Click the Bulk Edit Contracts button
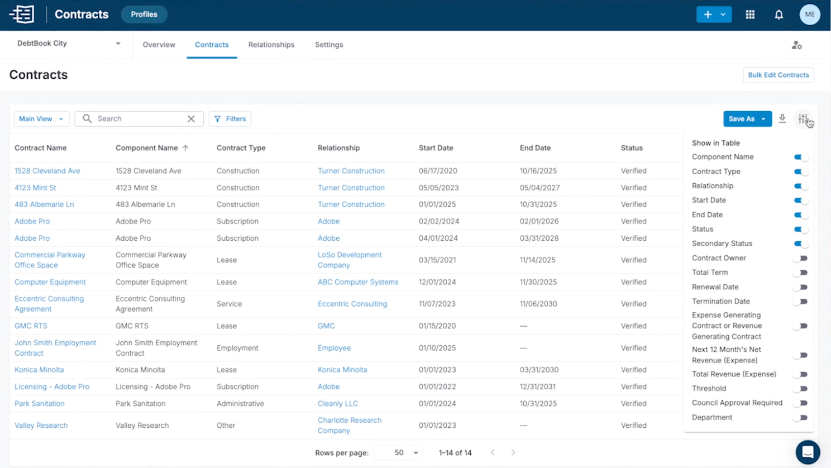This screenshot has width=831, height=468. tap(778, 75)
